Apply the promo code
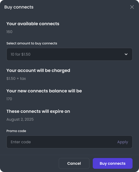 pos(122,142)
